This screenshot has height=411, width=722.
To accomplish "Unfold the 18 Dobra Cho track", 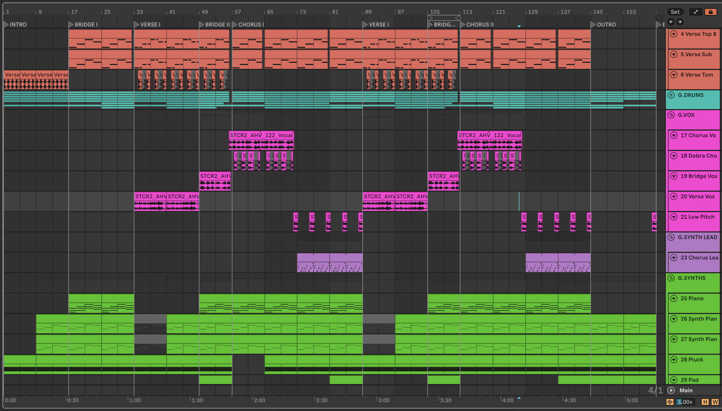I will pyautogui.click(x=674, y=156).
